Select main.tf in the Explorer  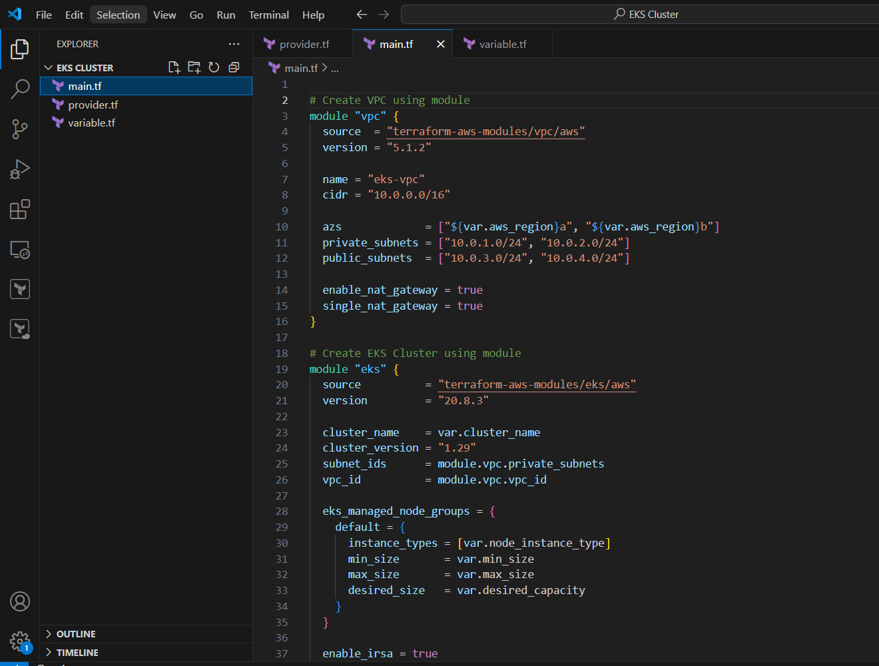(x=146, y=86)
